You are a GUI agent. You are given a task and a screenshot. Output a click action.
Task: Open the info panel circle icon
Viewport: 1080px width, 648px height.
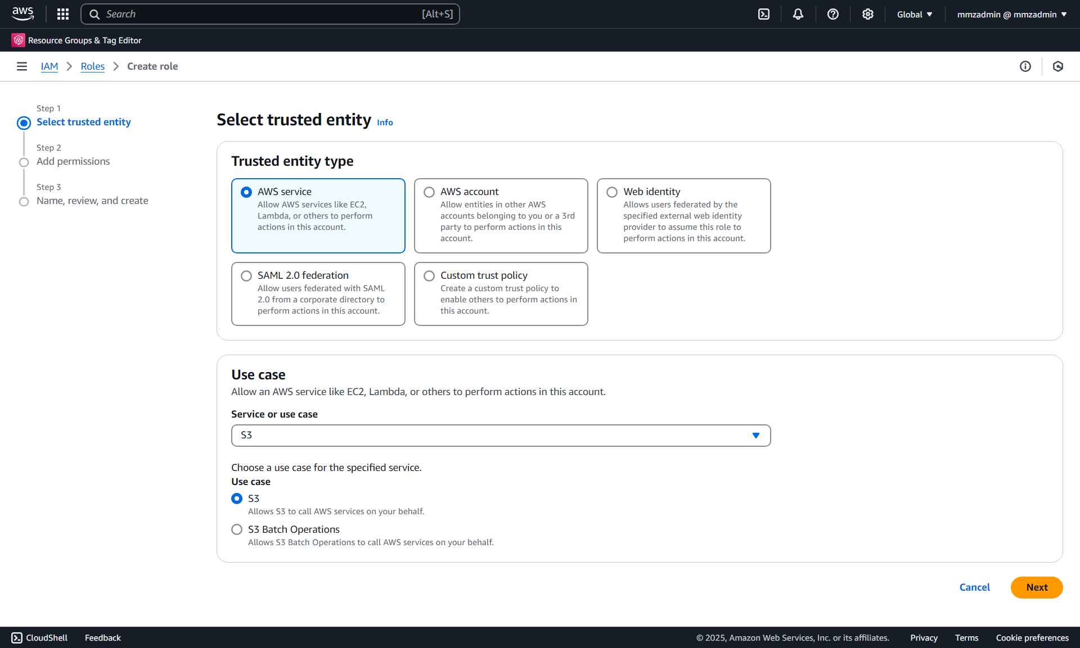[1025, 66]
